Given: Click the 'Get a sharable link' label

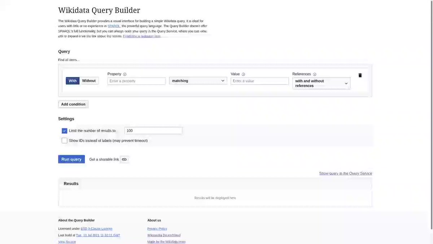Looking at the screenshot, I should 104,159.
